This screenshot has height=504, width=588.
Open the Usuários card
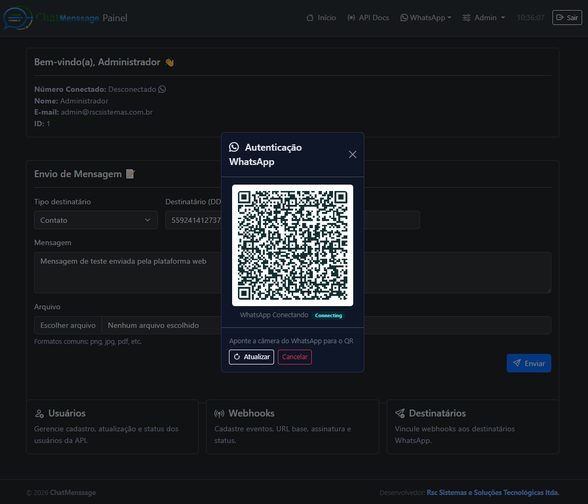point(112,427)
